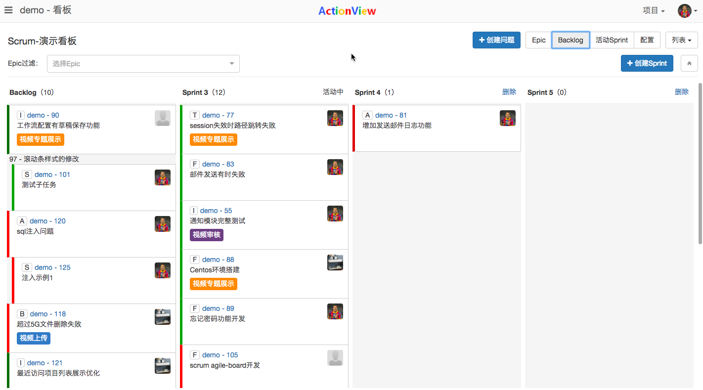
Task: Click the 创建Sprint button
Action: (x=647, y=63)
